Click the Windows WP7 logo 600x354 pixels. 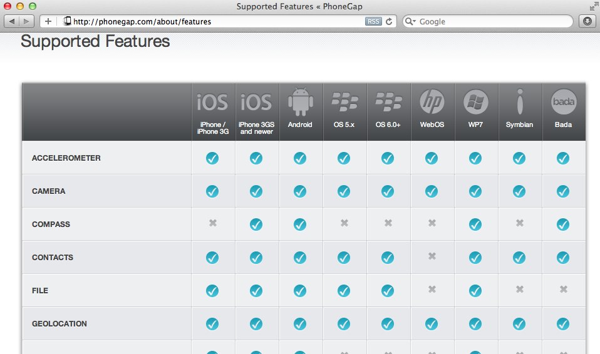tap(475, 102)
